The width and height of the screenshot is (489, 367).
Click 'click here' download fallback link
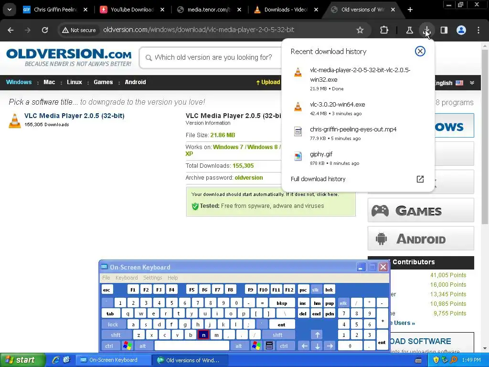pyautogui.click(x=327, y=194)
